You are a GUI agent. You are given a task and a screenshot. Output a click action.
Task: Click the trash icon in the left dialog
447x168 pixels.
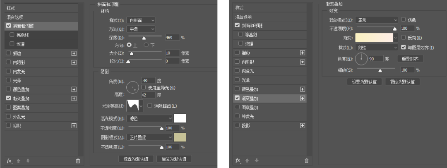pyautogui.click(x=78, y=161)
